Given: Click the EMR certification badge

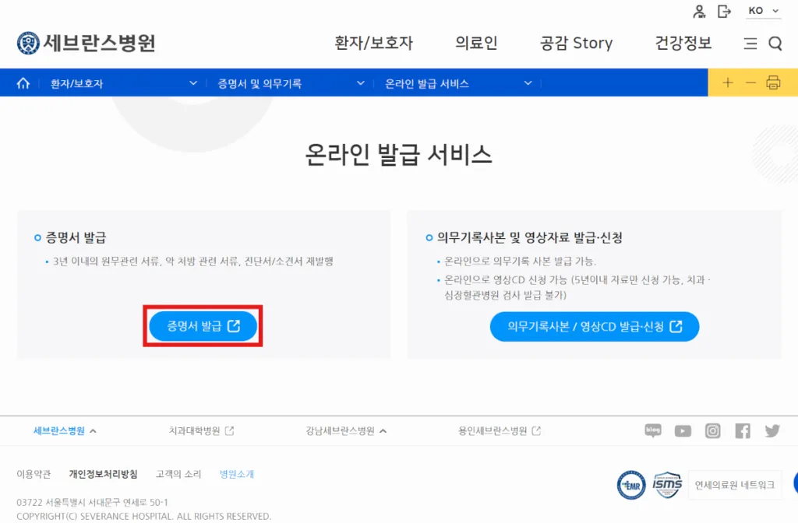Looking at the screenshot, I should pyautogui.click(x=631, y=485).
